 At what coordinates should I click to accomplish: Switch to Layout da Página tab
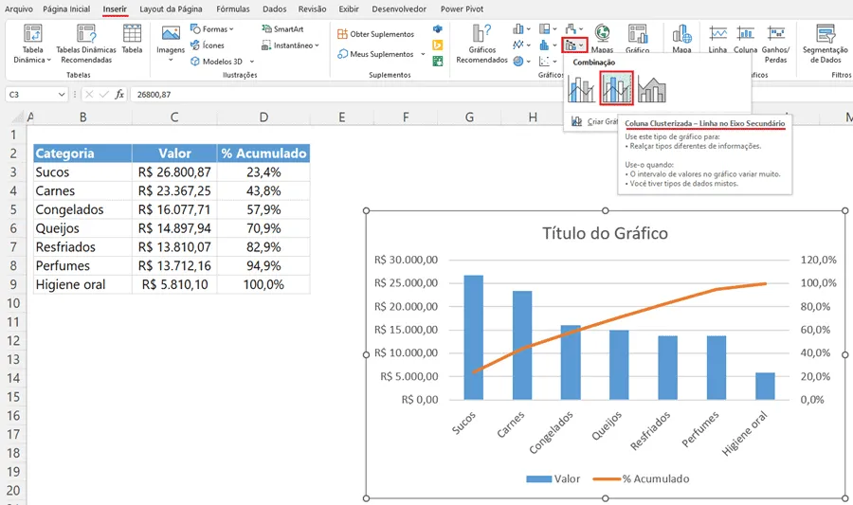(171, 9)
